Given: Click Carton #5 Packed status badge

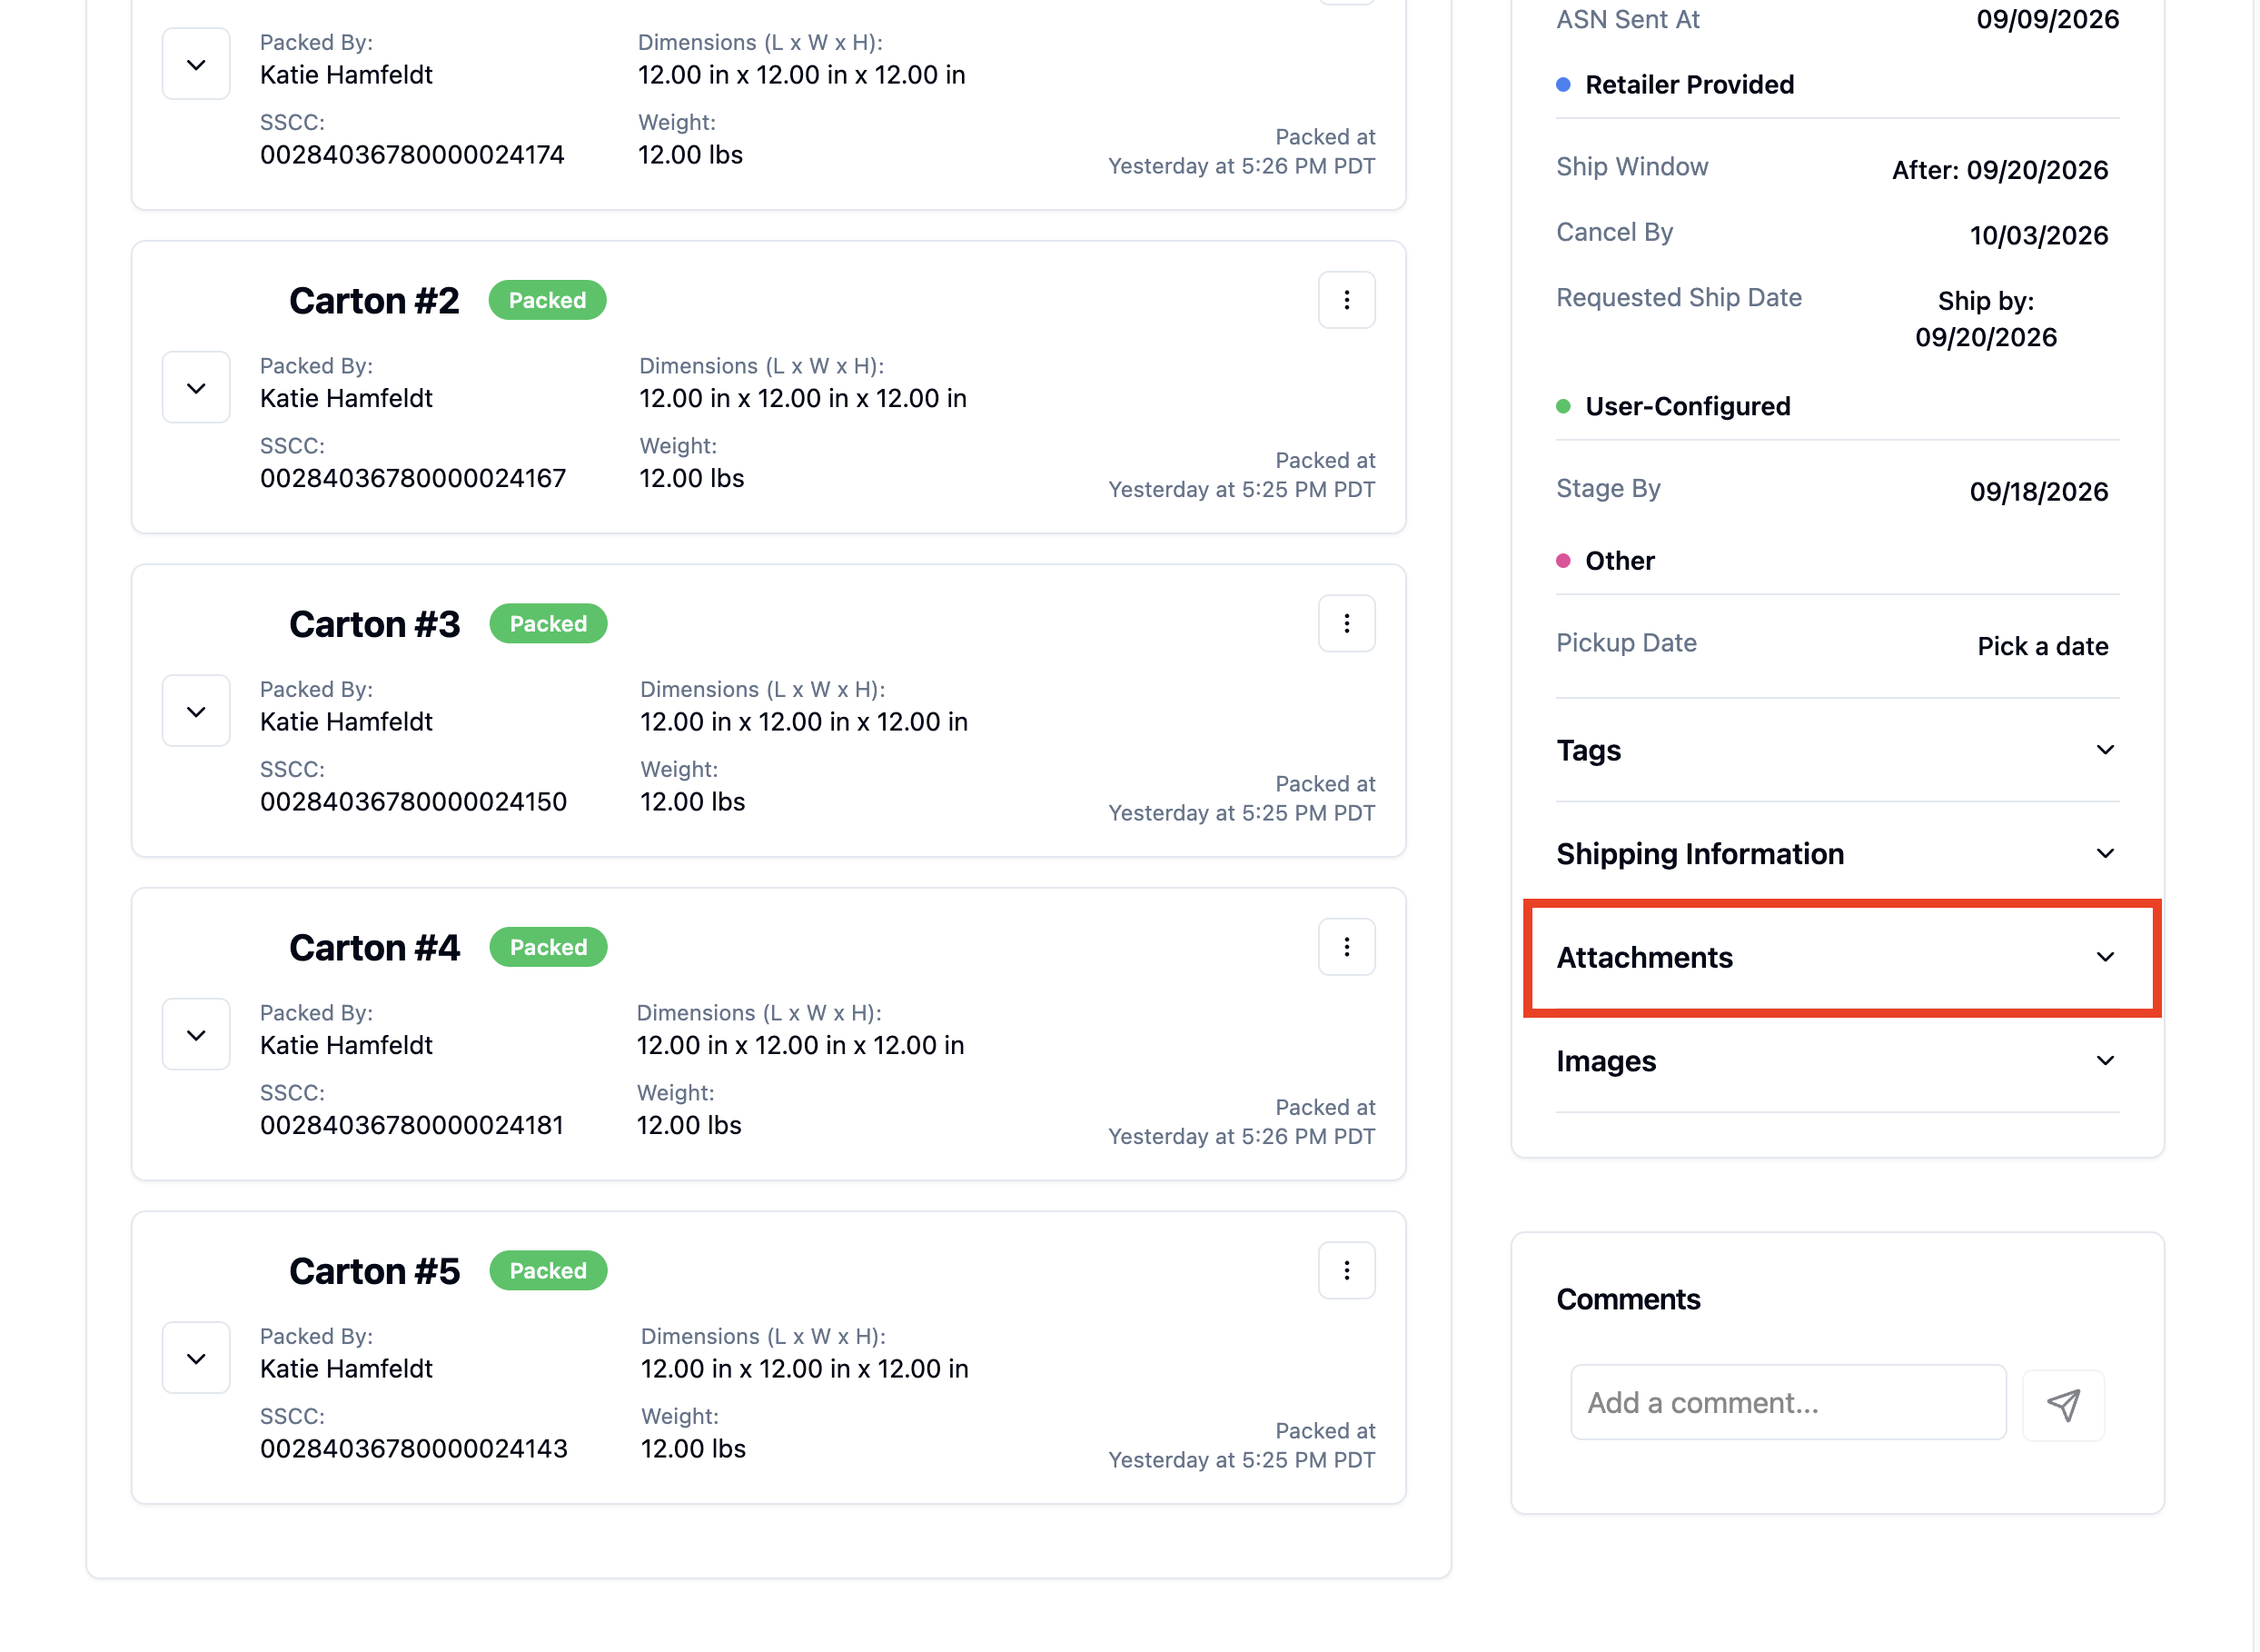Looking at the screenshot, I should coord(548,1270).
